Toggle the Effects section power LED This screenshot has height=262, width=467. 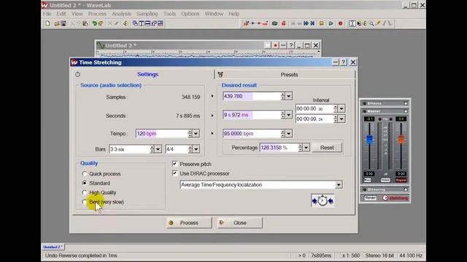364,103
